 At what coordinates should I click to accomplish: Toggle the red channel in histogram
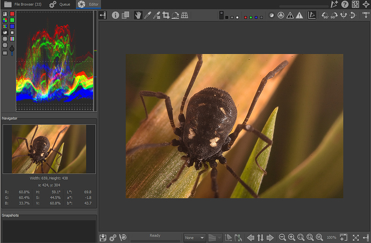12,13
